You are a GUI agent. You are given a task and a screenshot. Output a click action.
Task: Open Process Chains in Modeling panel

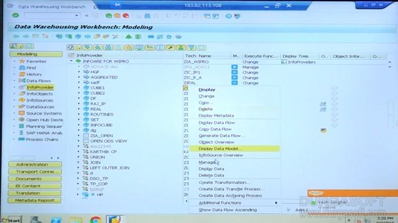click(x=42, y=139)
